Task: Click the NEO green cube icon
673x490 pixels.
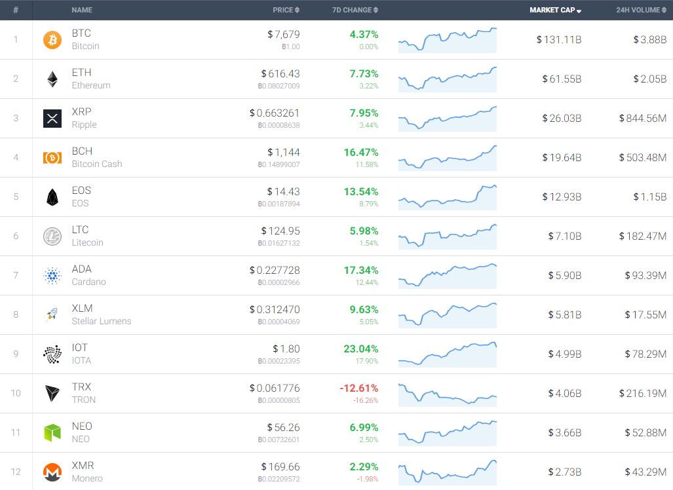Action: click(x=52, y=432)
